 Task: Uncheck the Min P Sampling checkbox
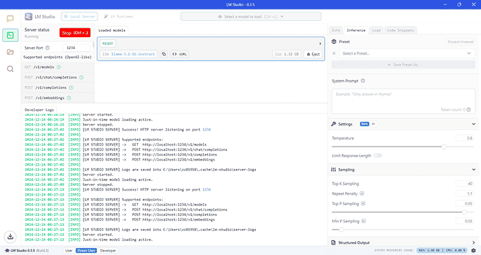point(364,221)
